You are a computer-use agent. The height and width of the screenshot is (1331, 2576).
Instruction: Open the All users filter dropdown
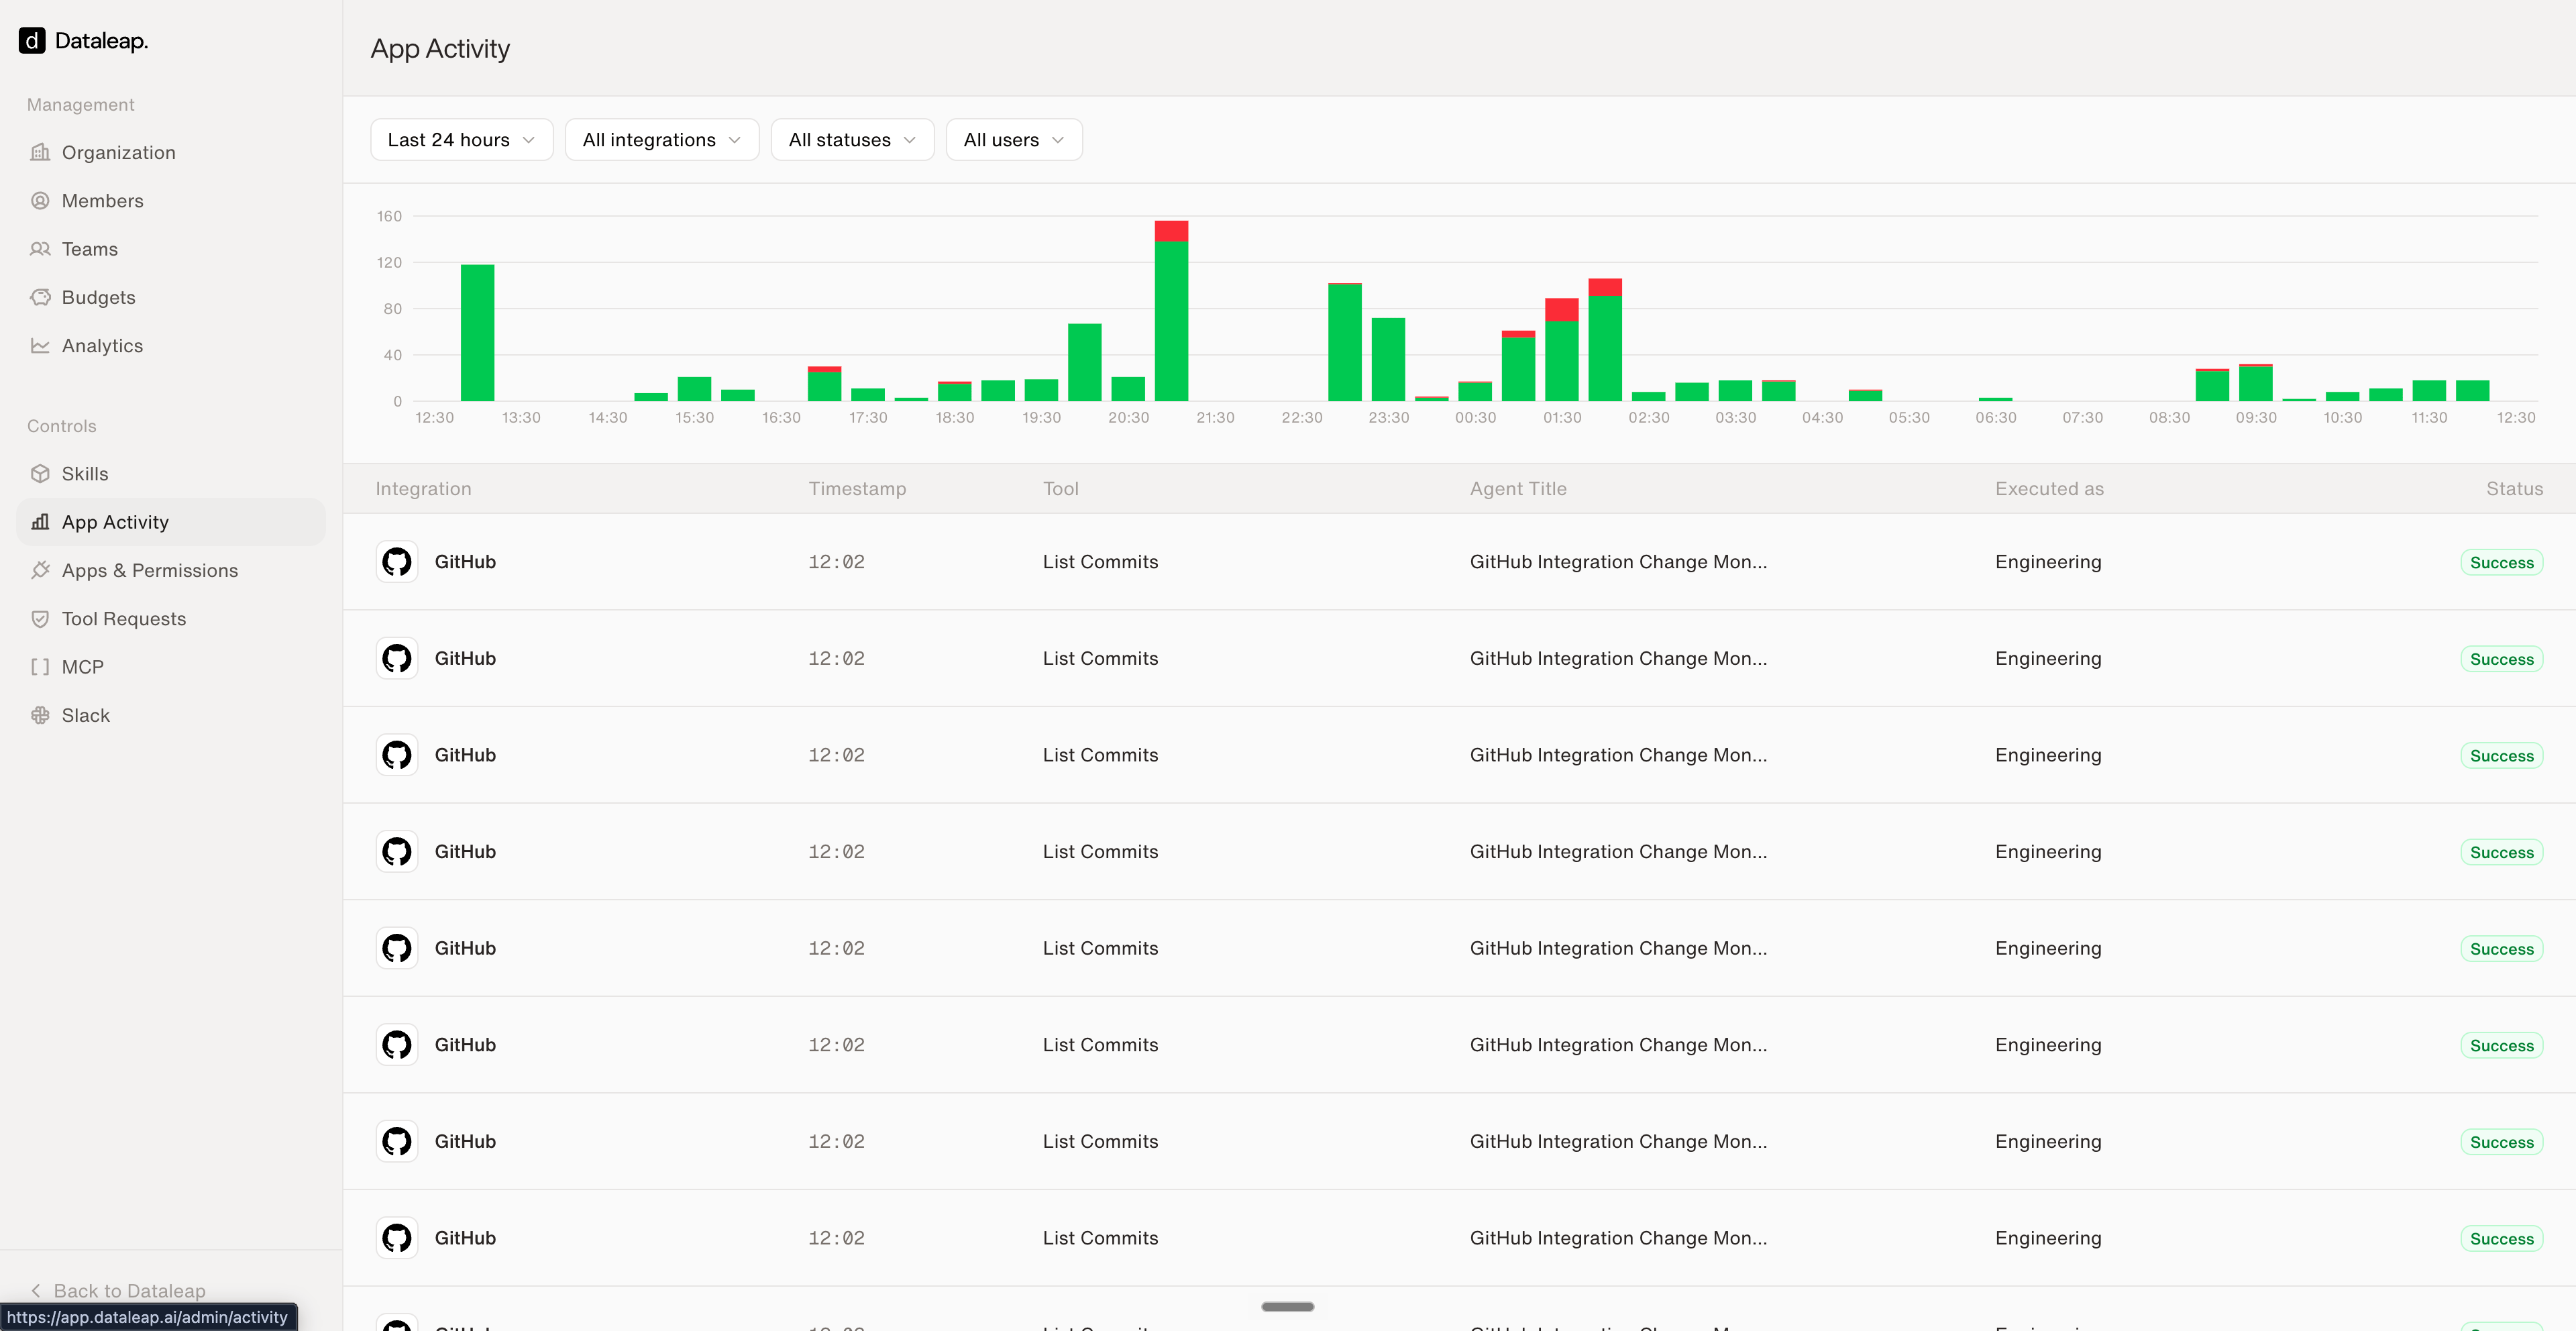(1014, 140)
